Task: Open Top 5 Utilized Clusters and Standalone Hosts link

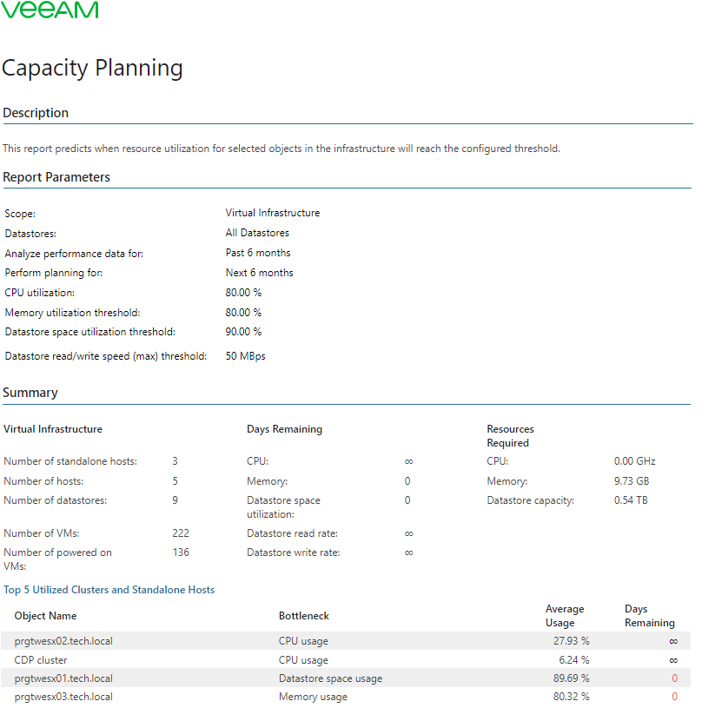Action: (109, 590)
